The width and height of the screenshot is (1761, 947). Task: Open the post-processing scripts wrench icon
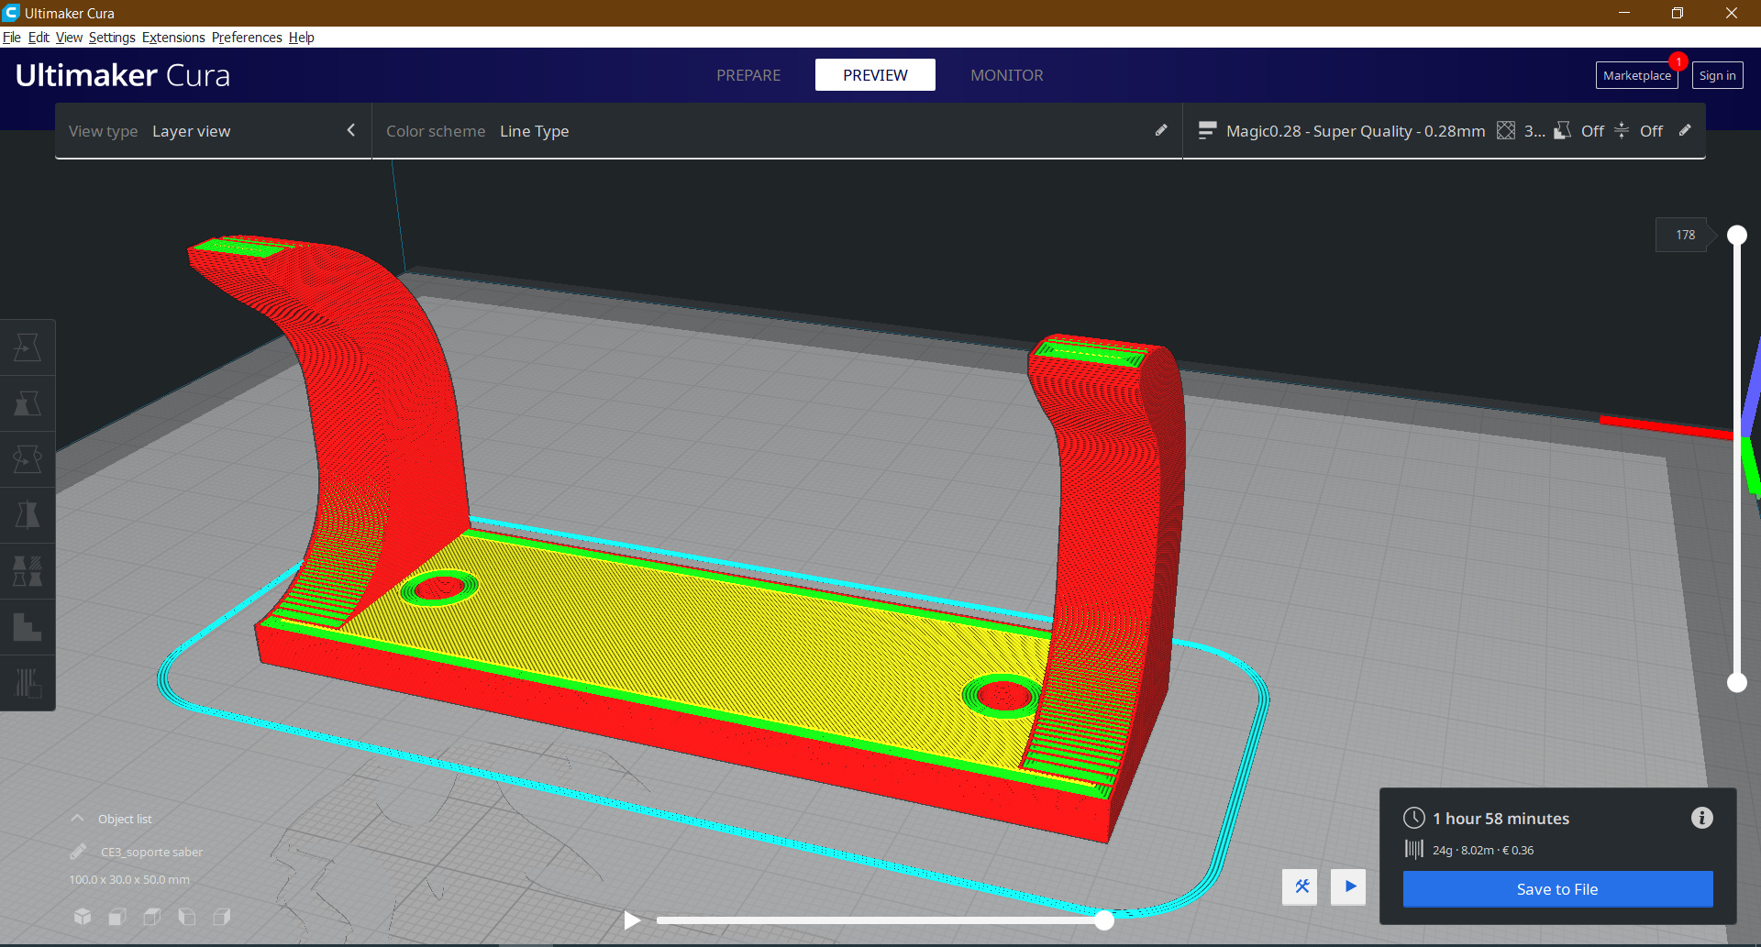tap(1301, 886)
